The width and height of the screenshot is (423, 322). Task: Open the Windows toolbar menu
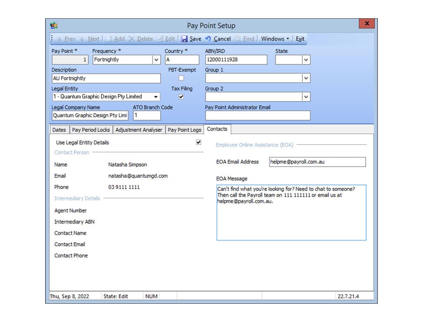(275, 39)
